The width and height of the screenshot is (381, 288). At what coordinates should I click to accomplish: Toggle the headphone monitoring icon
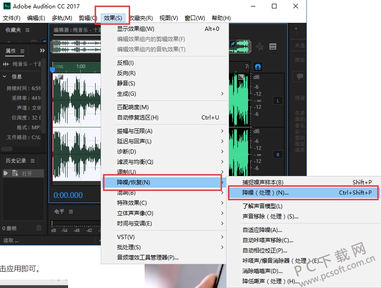click(x=258, y=67)
